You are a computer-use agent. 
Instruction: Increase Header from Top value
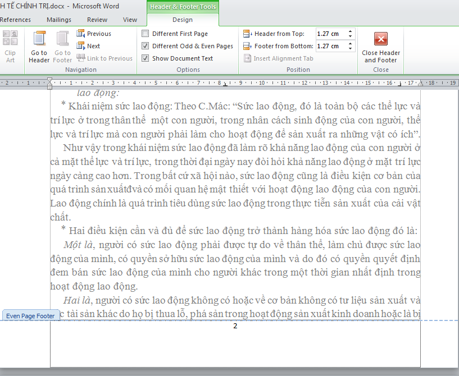pyautogui.click(x=350, y=31)
